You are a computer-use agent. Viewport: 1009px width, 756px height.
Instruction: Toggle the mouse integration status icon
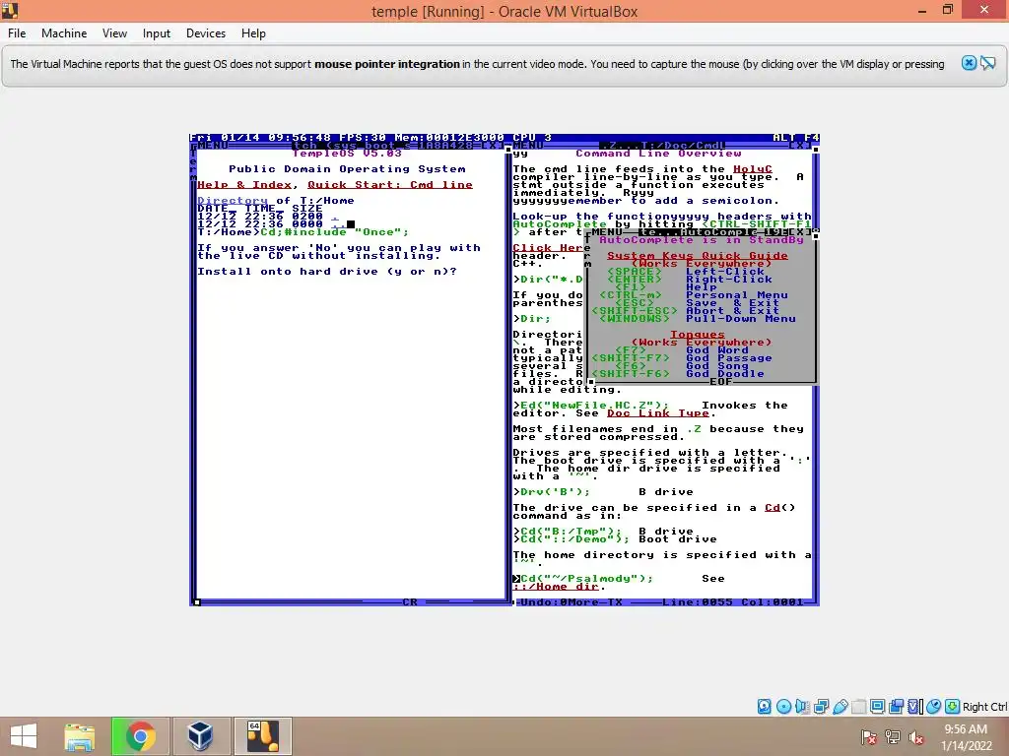pos(934,707)
